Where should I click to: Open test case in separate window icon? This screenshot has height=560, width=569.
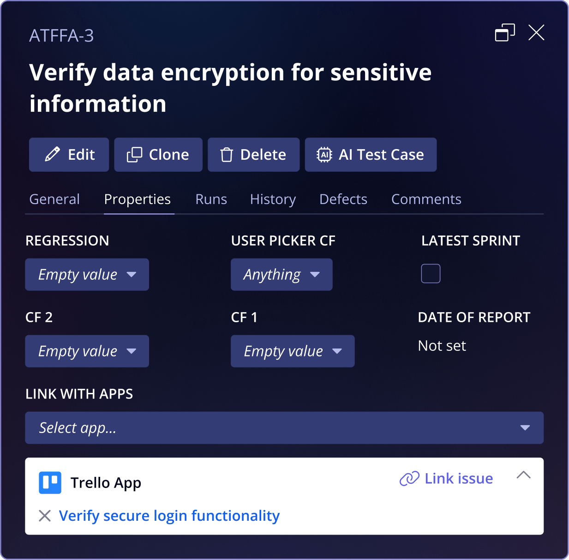pos(505,33)
